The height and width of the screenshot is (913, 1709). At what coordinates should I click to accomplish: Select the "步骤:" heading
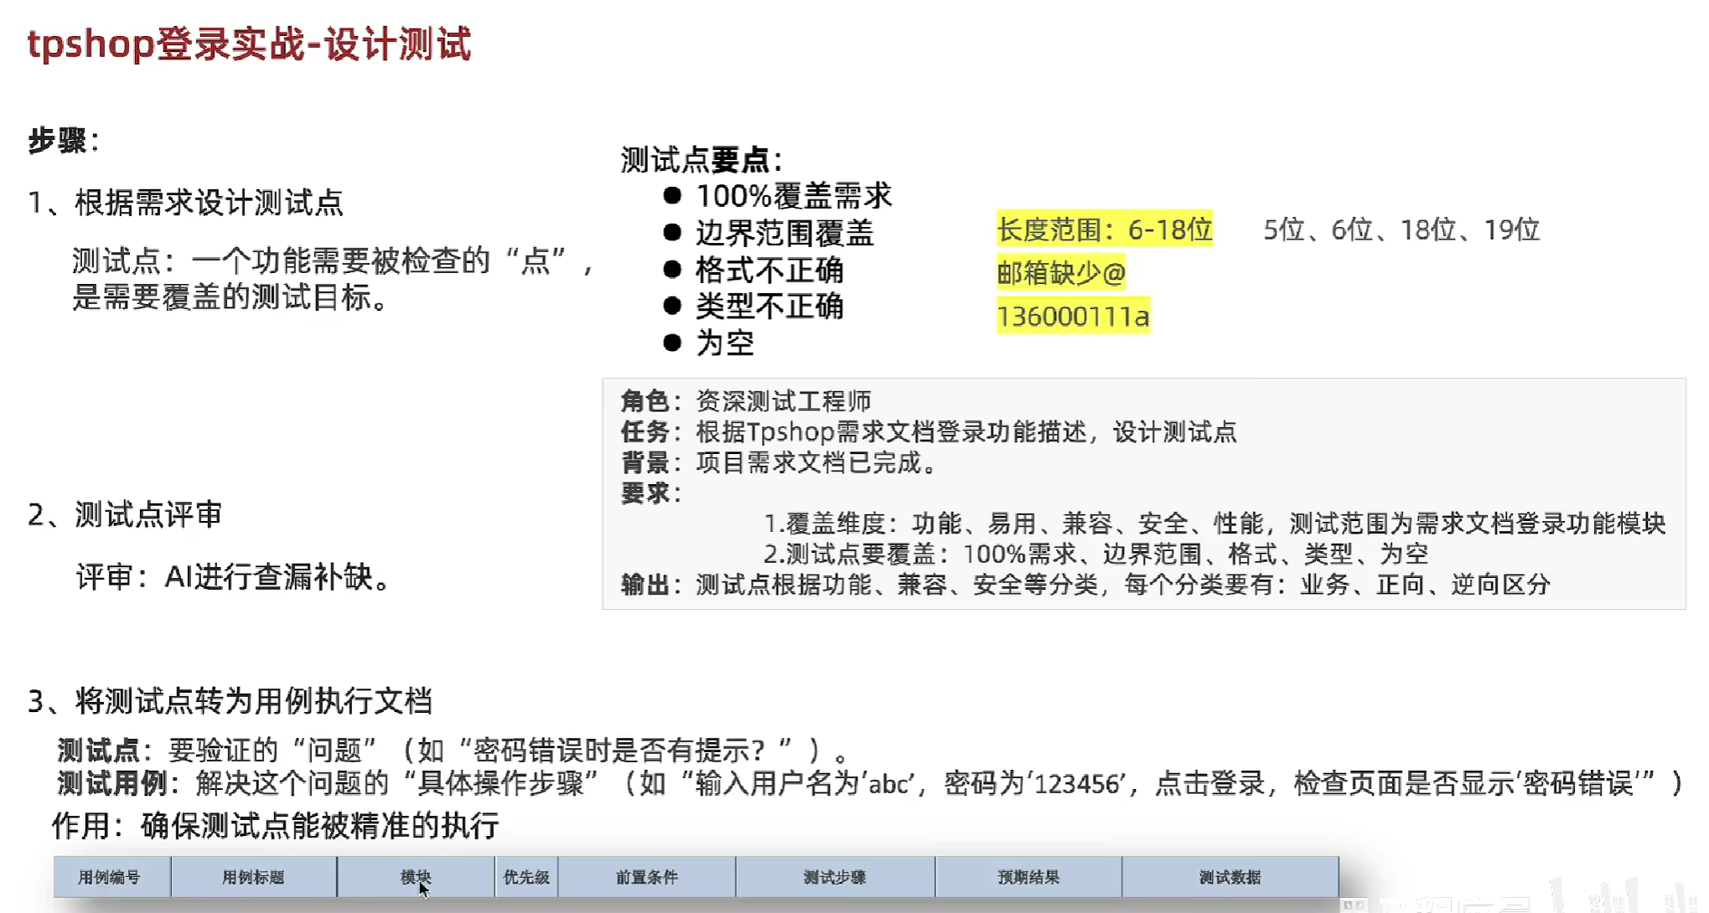[64, 140]
